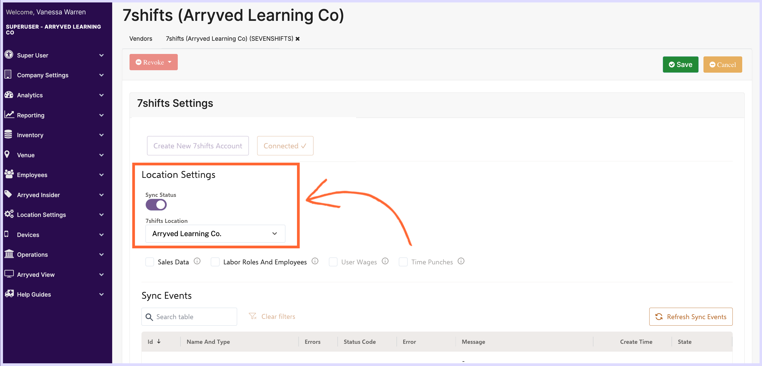This screenshot has width=762, height=366.
Task: Click the Message column header
Action: coord(473,342)
